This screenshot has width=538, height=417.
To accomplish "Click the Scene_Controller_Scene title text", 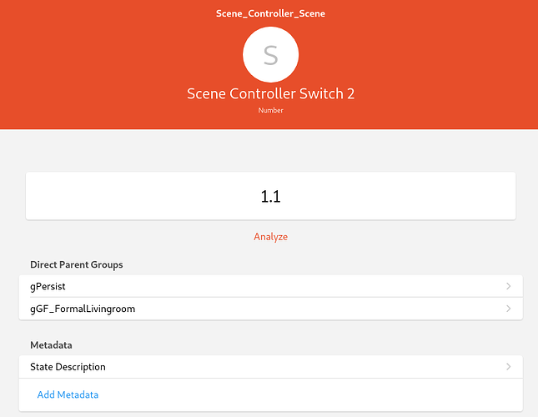I will (x=270, y=13).
